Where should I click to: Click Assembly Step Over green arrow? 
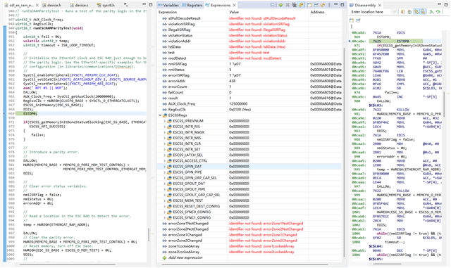[x=438, y=12]
